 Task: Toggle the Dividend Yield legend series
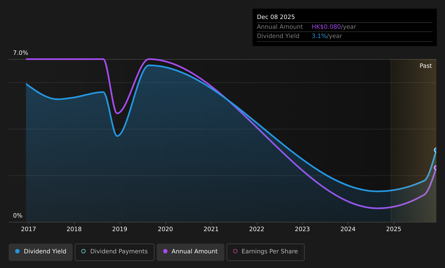[x=41, y=252]
